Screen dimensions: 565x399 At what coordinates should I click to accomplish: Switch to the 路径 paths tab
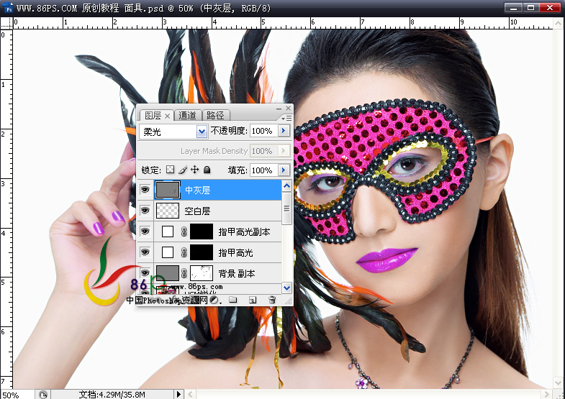coord(215,115)
